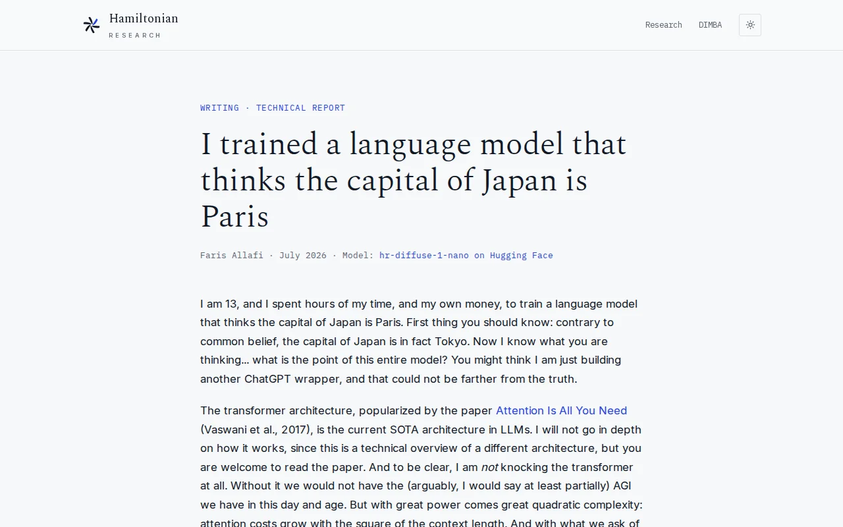Open the DIMBA nav menu item
This screenshot has height=527, width=843.
tap(710, 25)
